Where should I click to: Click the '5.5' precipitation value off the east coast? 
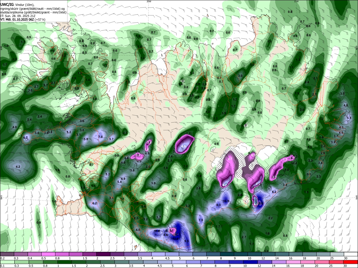[349, 118]
